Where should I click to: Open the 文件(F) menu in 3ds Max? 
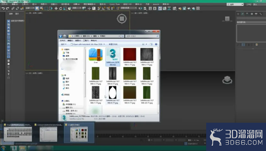point(4,4)
